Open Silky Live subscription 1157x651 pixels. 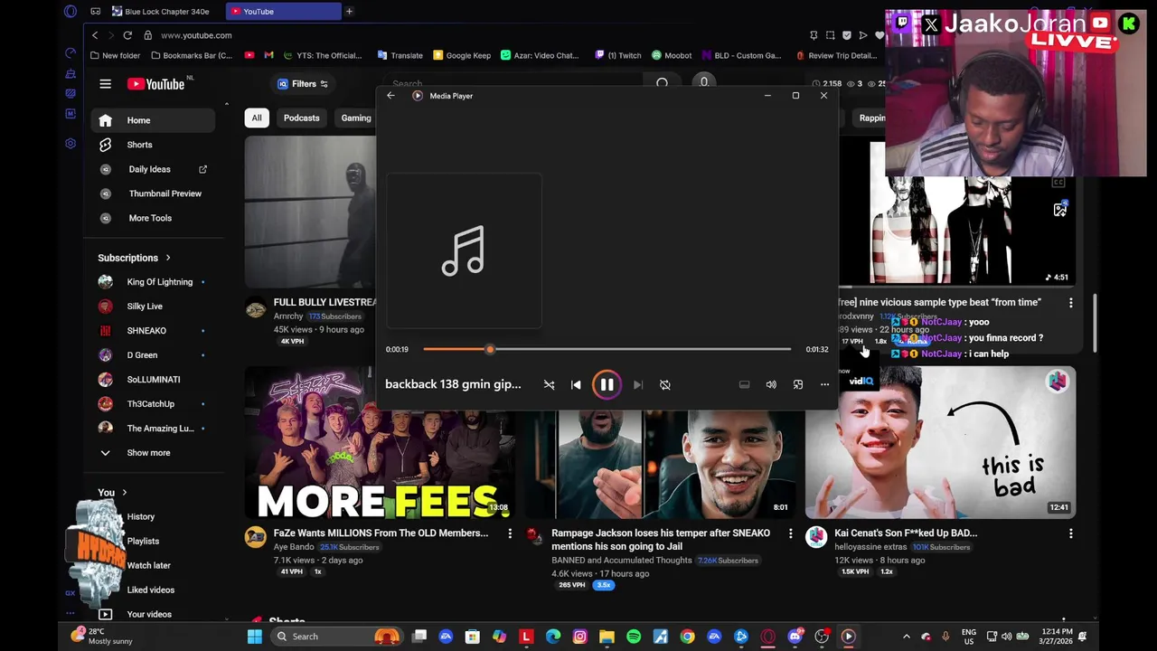pos(154,307)
